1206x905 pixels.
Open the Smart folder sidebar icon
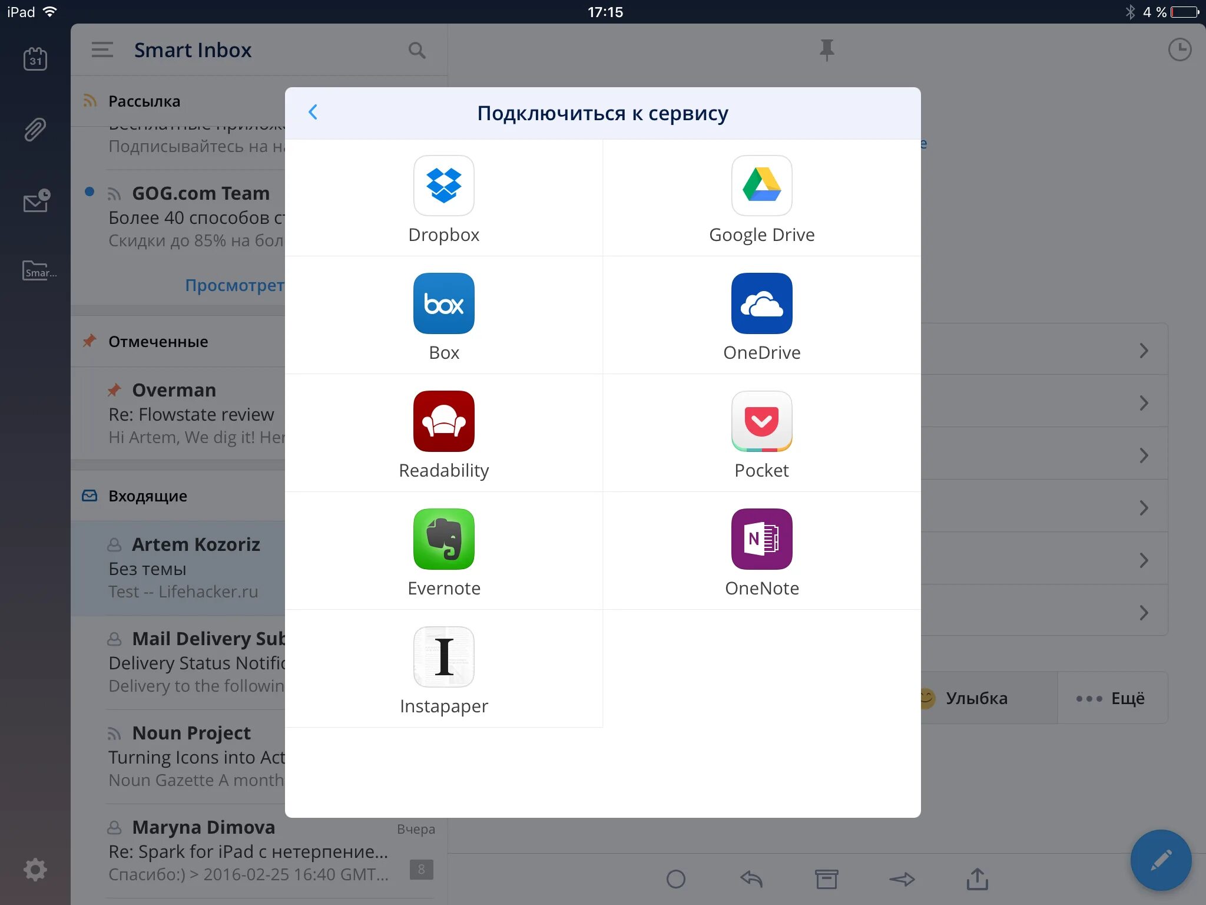[39, 271]
